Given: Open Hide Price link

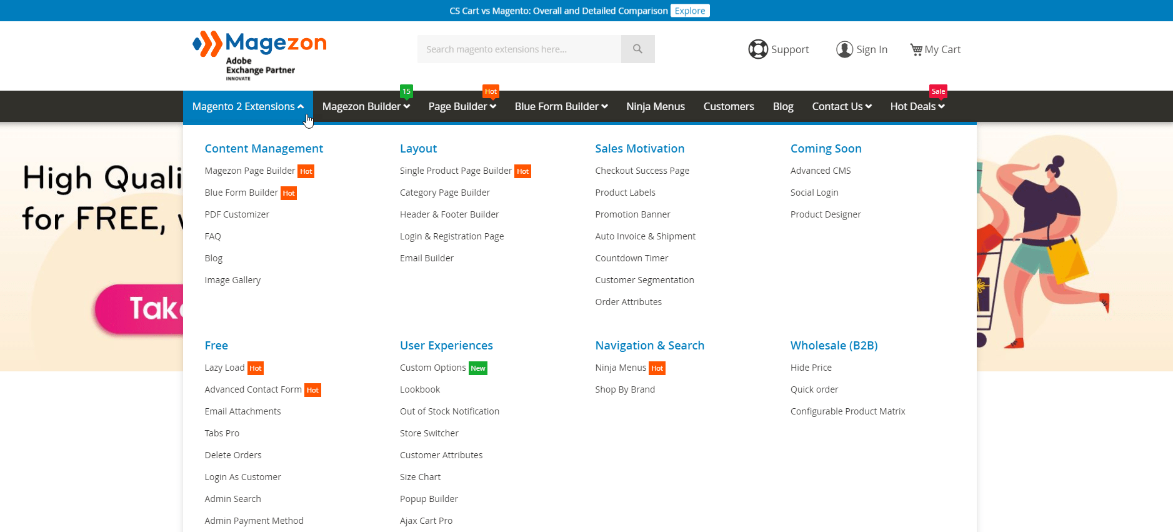Looking at the screenshot, I should click(811, 368).
